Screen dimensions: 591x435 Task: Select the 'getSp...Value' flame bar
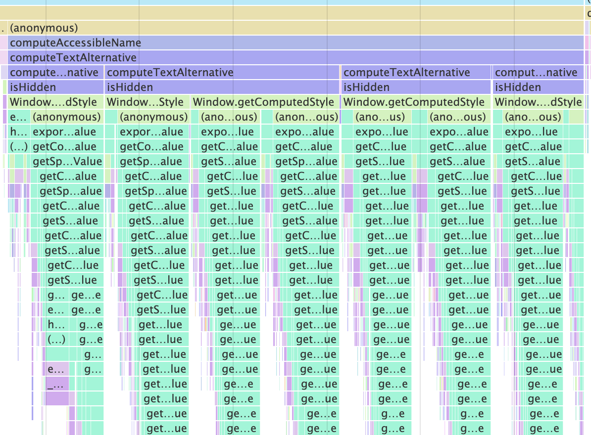point(67,162)
